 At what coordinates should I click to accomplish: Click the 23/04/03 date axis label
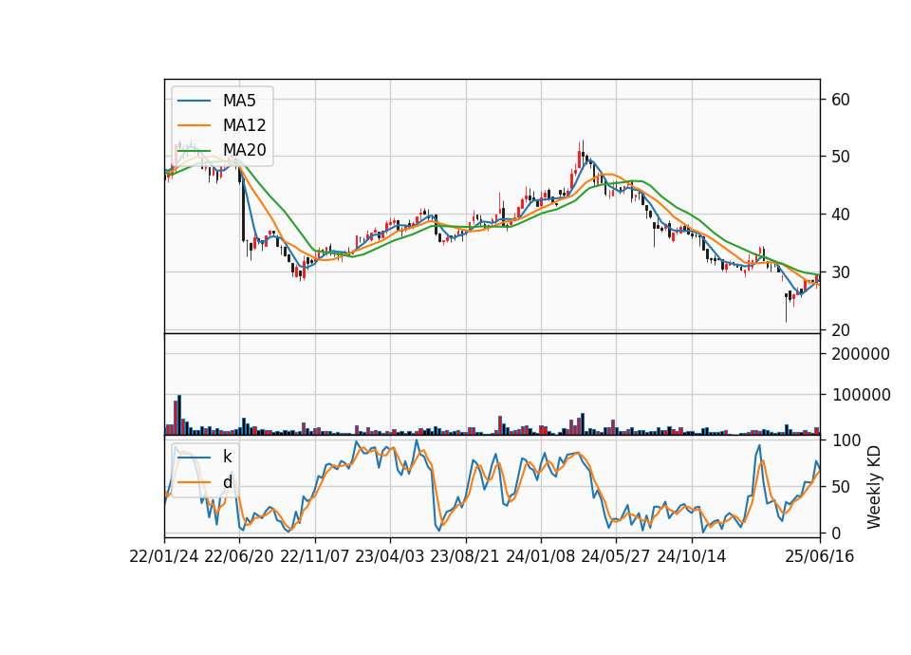point(390,556)
